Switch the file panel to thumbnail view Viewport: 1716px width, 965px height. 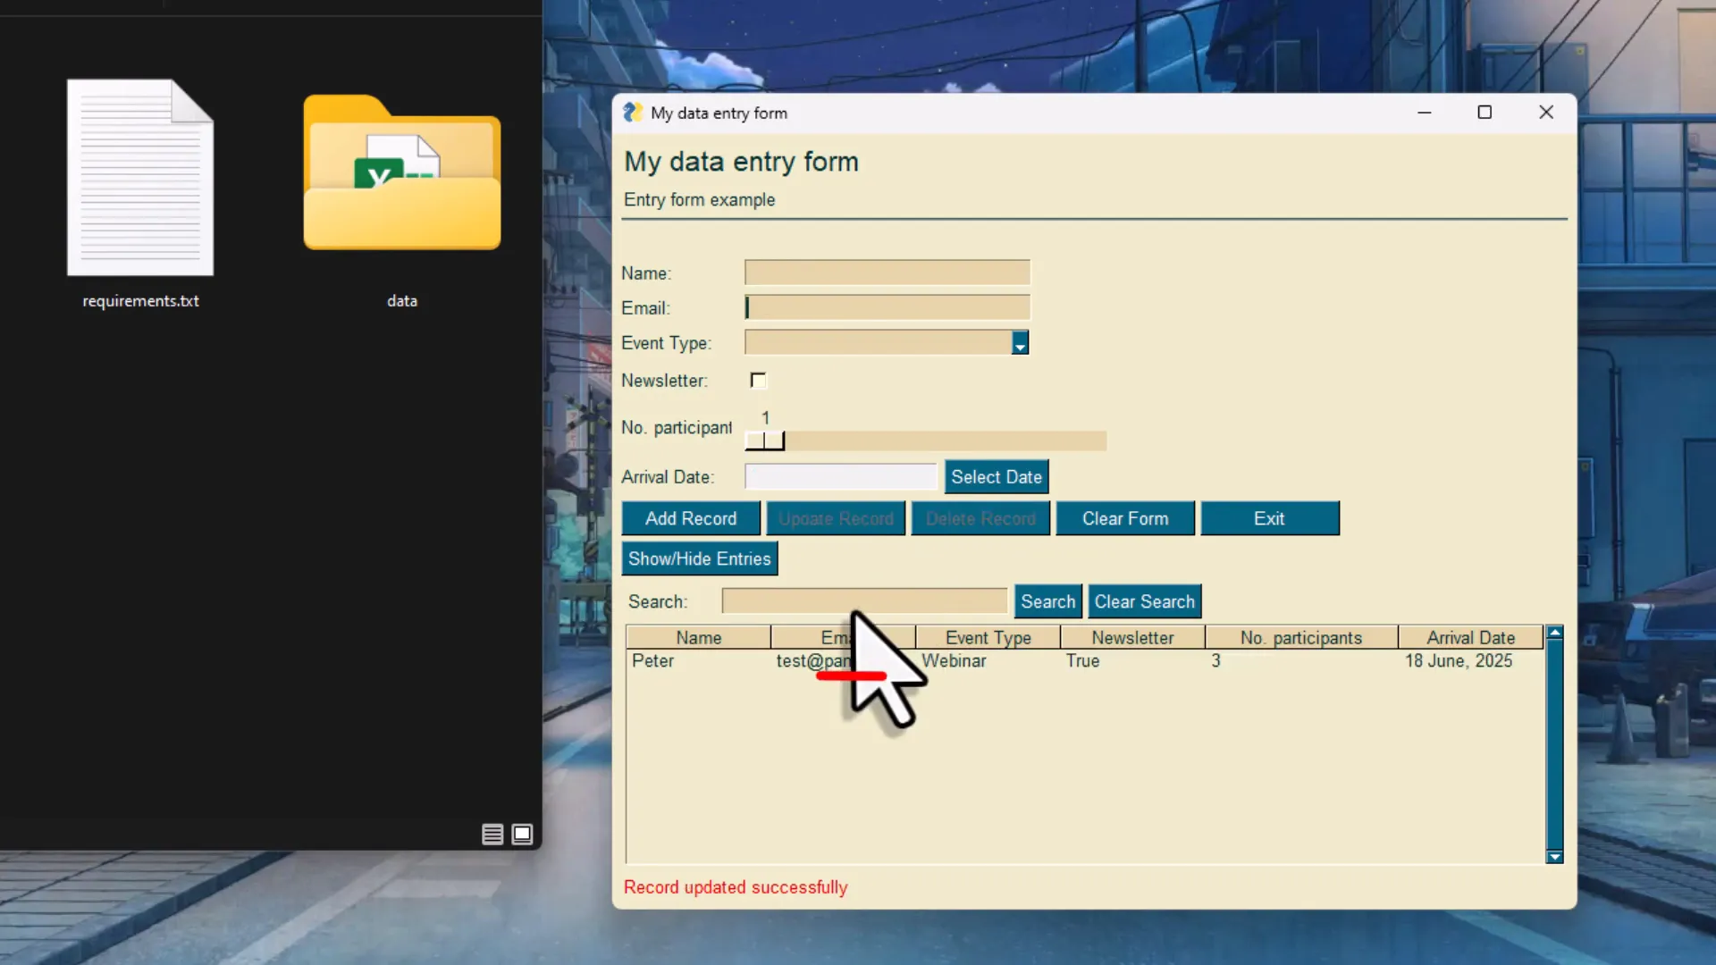(x=522, y=834)
